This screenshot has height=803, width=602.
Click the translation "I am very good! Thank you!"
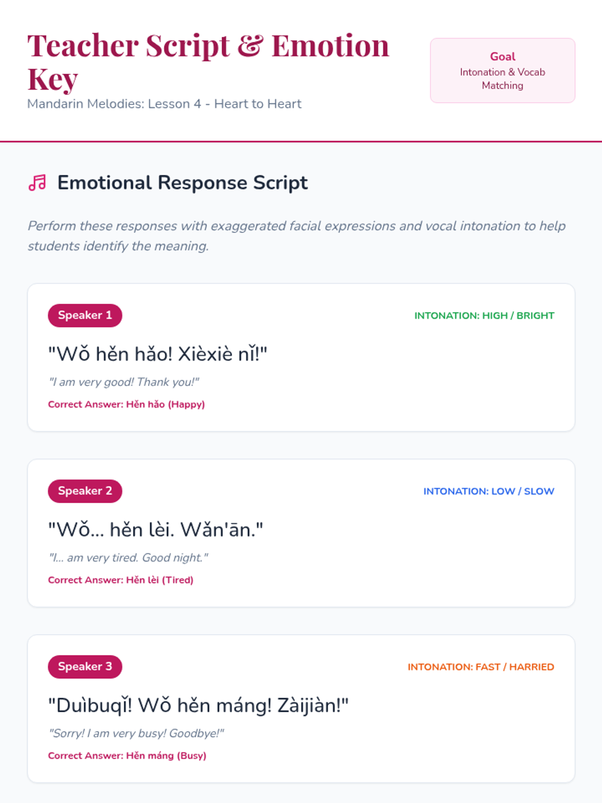coord(124,382)
